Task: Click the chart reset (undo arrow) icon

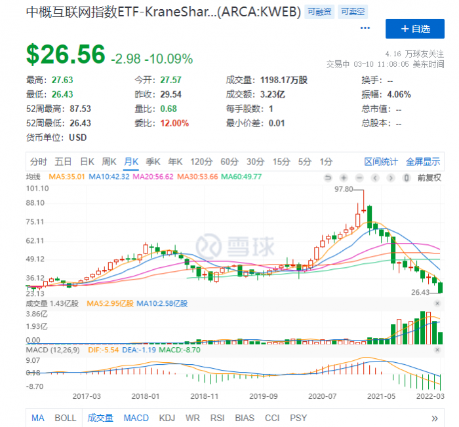Action: pos(328,177)
